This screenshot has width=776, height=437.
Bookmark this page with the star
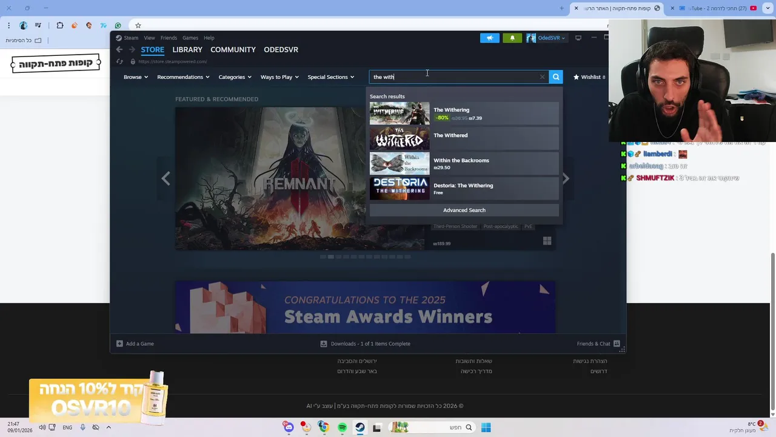coord(138,25)
